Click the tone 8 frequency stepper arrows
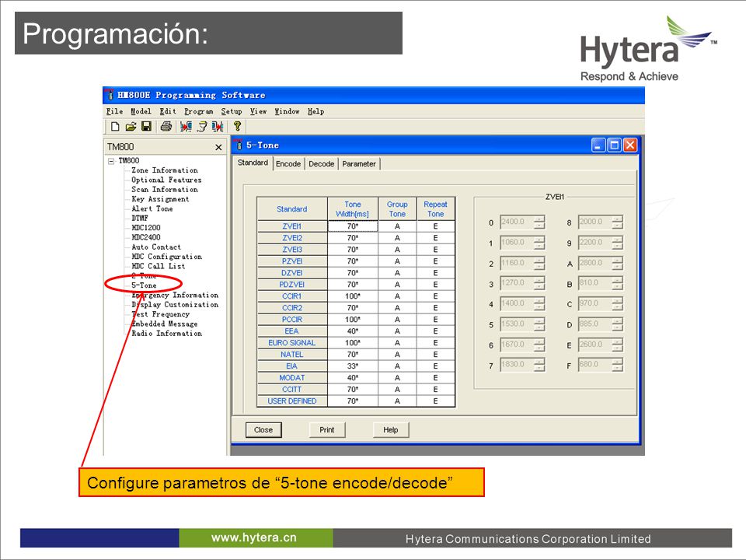The image size is (746, 560). 617,222
